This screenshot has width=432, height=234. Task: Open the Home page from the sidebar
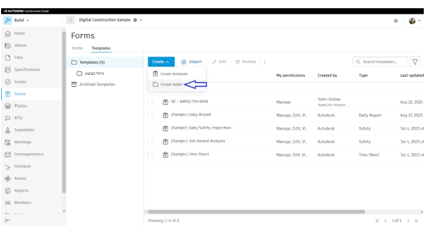19,34
